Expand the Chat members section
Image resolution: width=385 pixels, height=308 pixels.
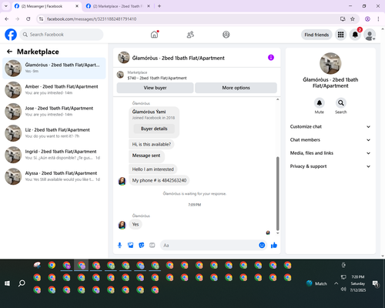pyautogui.click(x=330, y=140)
